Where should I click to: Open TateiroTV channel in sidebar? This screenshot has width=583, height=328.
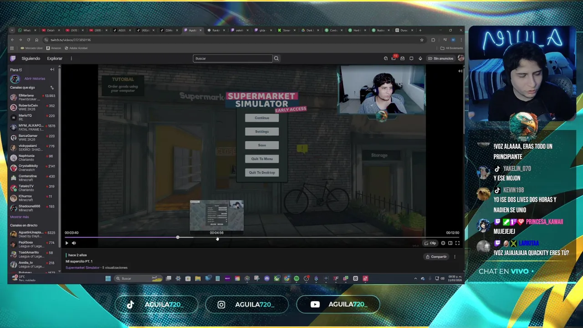pos(33,188)
